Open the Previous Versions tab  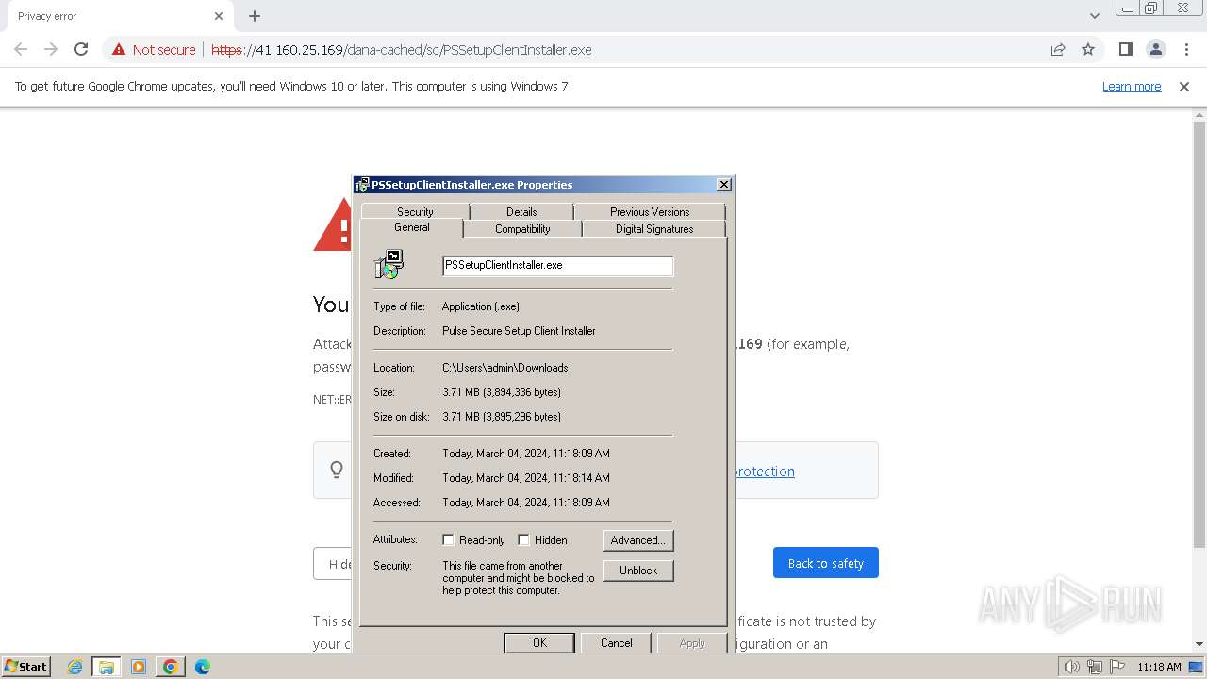pos(650,212)
